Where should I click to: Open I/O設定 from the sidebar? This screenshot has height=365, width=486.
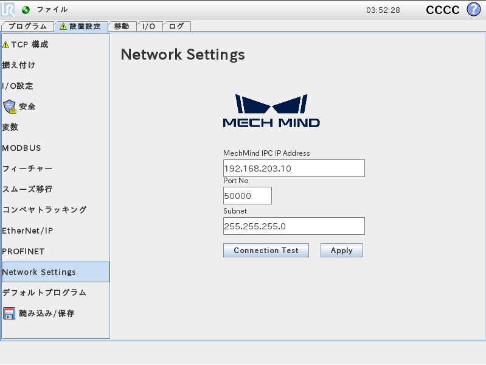pos(55,86)
